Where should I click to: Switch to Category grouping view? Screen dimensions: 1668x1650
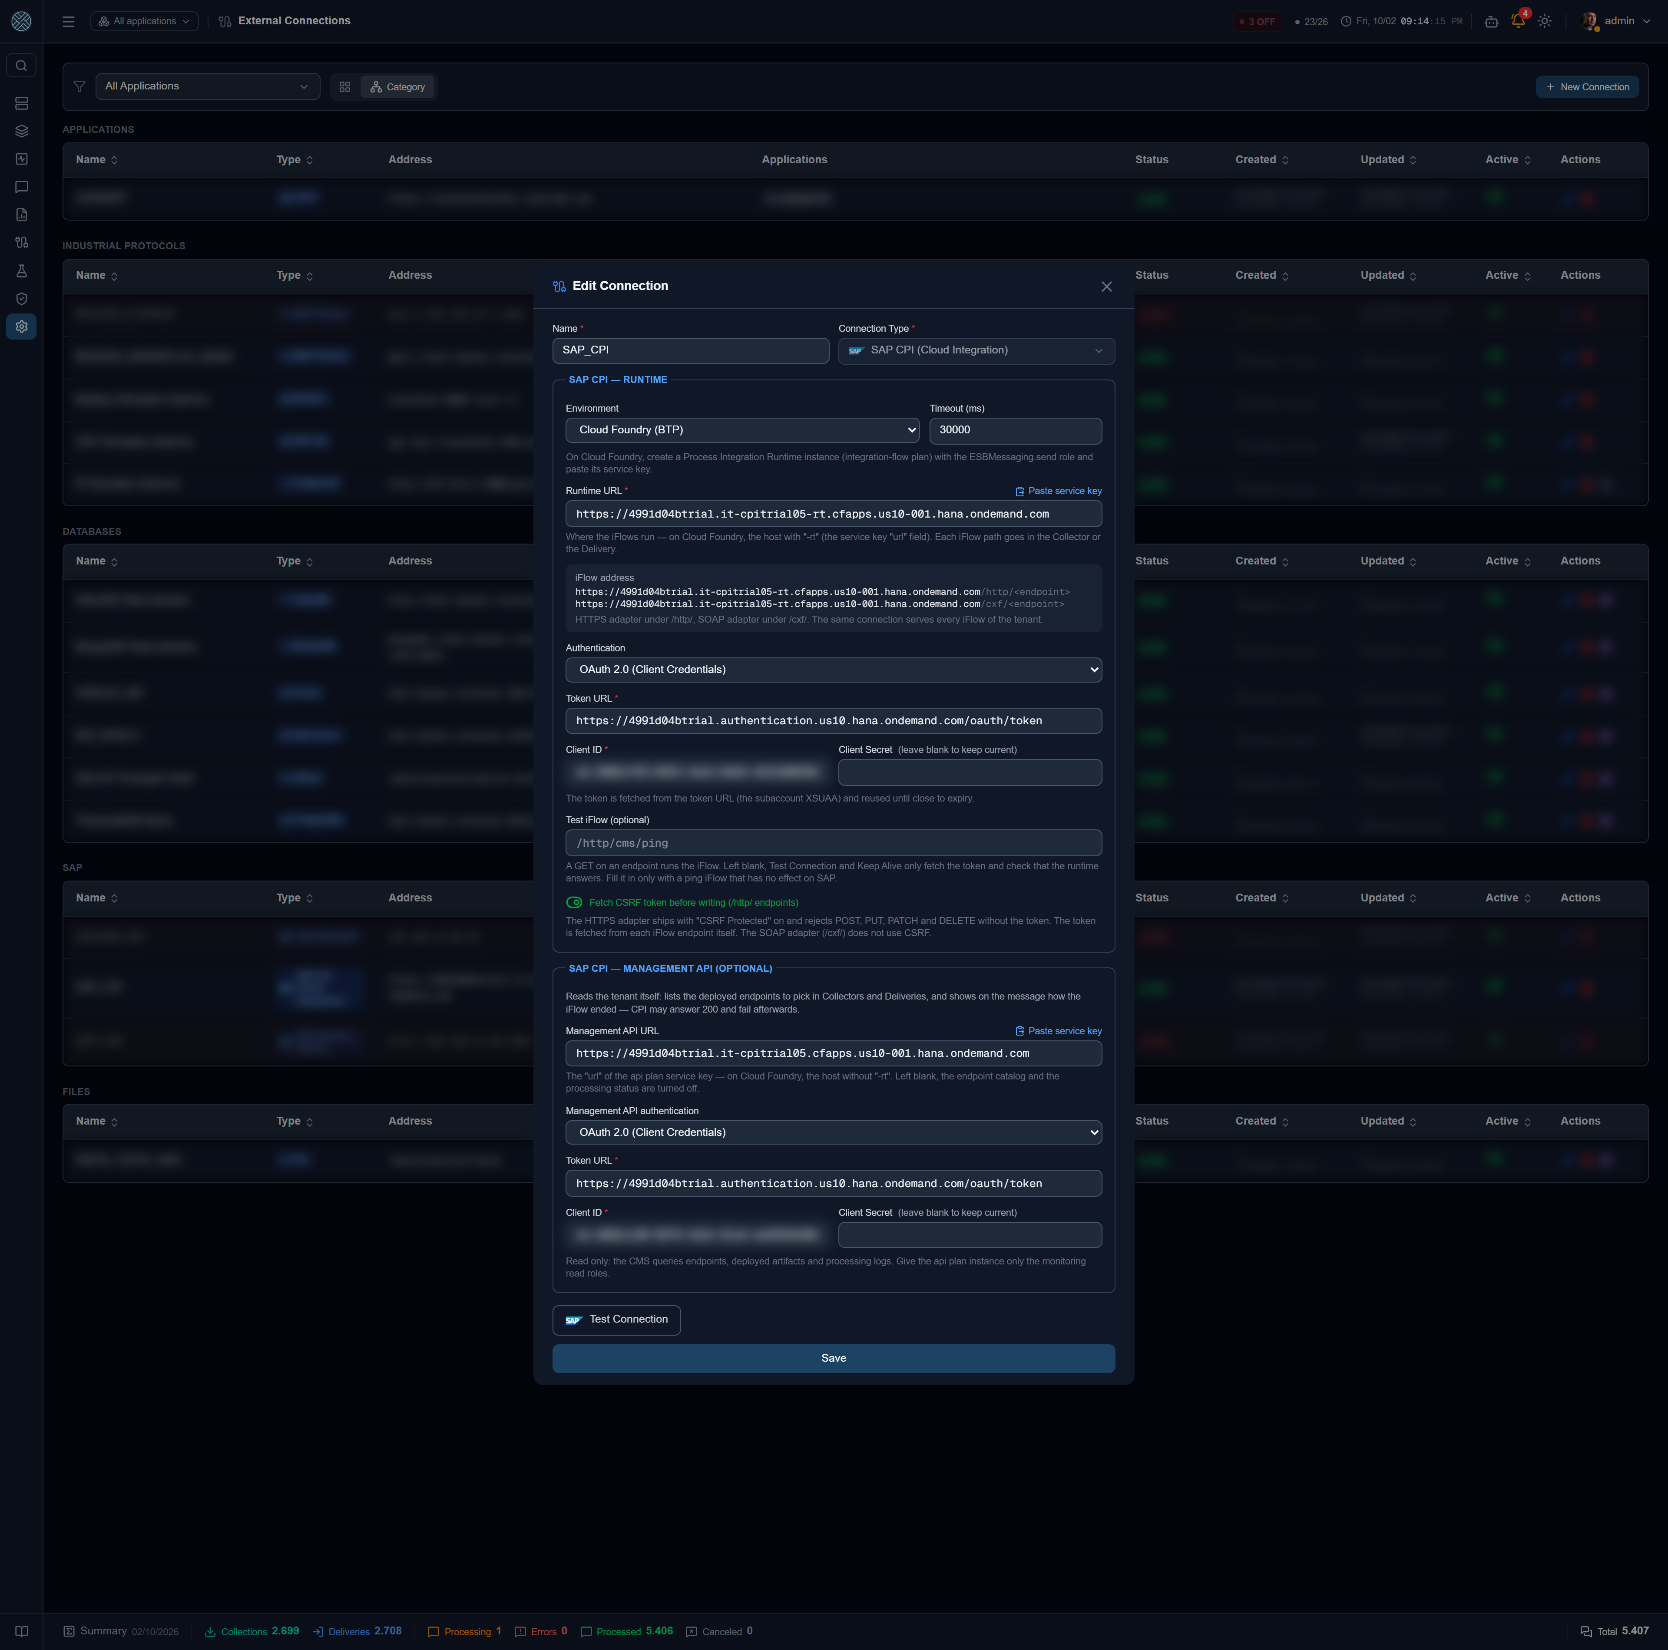[397, 87]
